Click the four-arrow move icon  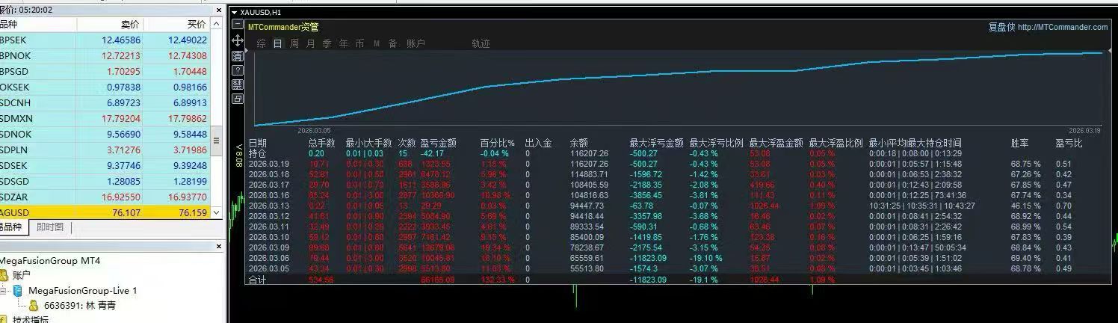[x=238, y=40]
